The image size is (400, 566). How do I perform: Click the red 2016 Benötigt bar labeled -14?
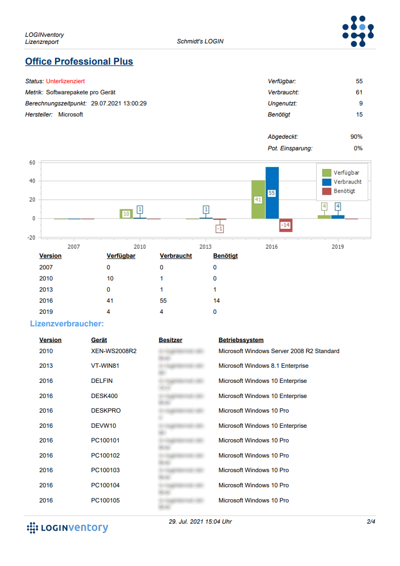285,225
